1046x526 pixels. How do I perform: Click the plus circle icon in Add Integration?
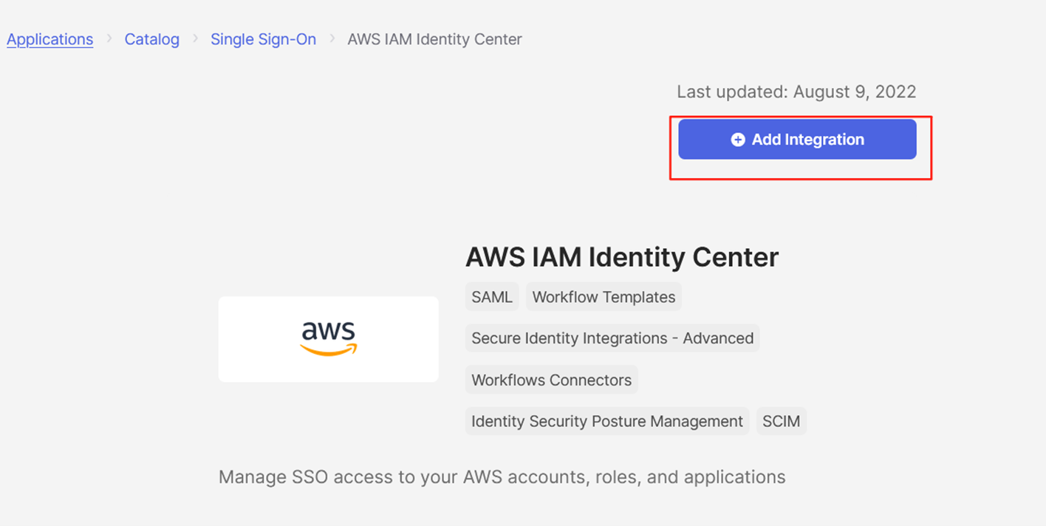[737, 140]
